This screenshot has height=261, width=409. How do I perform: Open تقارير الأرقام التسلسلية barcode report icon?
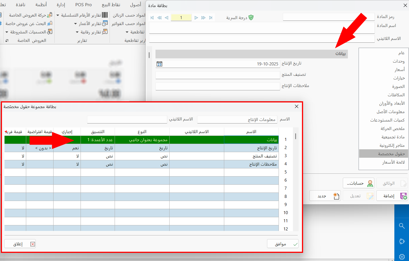click(x=105, y=15)
